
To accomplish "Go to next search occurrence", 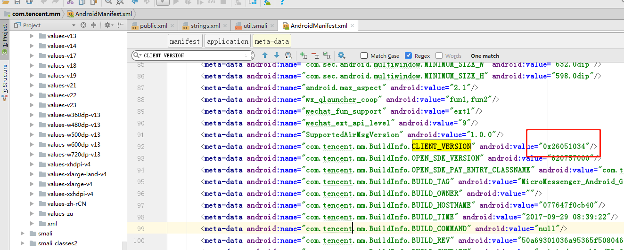I will (276, 55).
